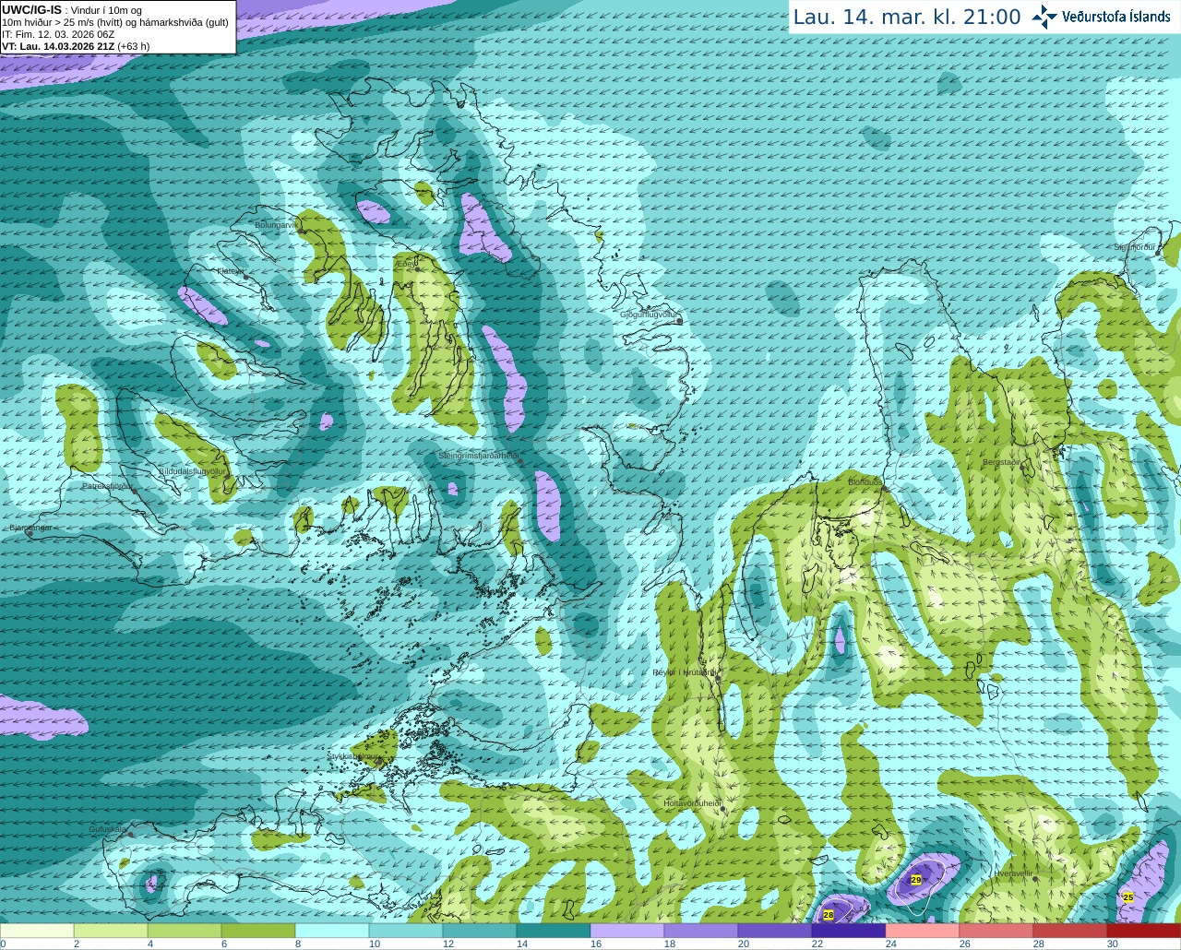Click the Steingrímsfjarðarheiði station label

[478, 456]
